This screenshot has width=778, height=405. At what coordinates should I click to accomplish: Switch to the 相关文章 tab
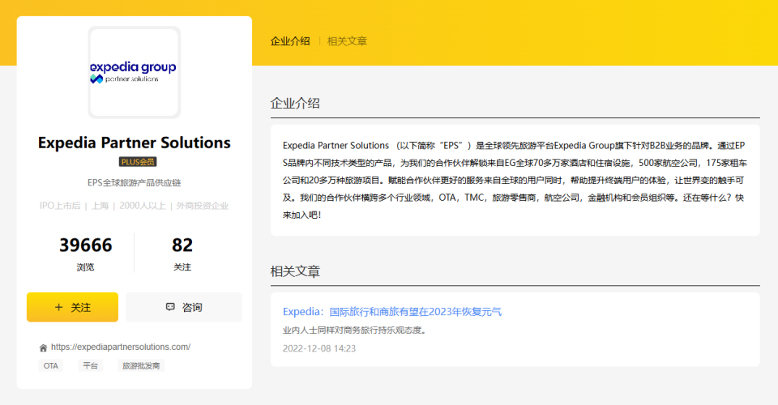coord(347,41)
